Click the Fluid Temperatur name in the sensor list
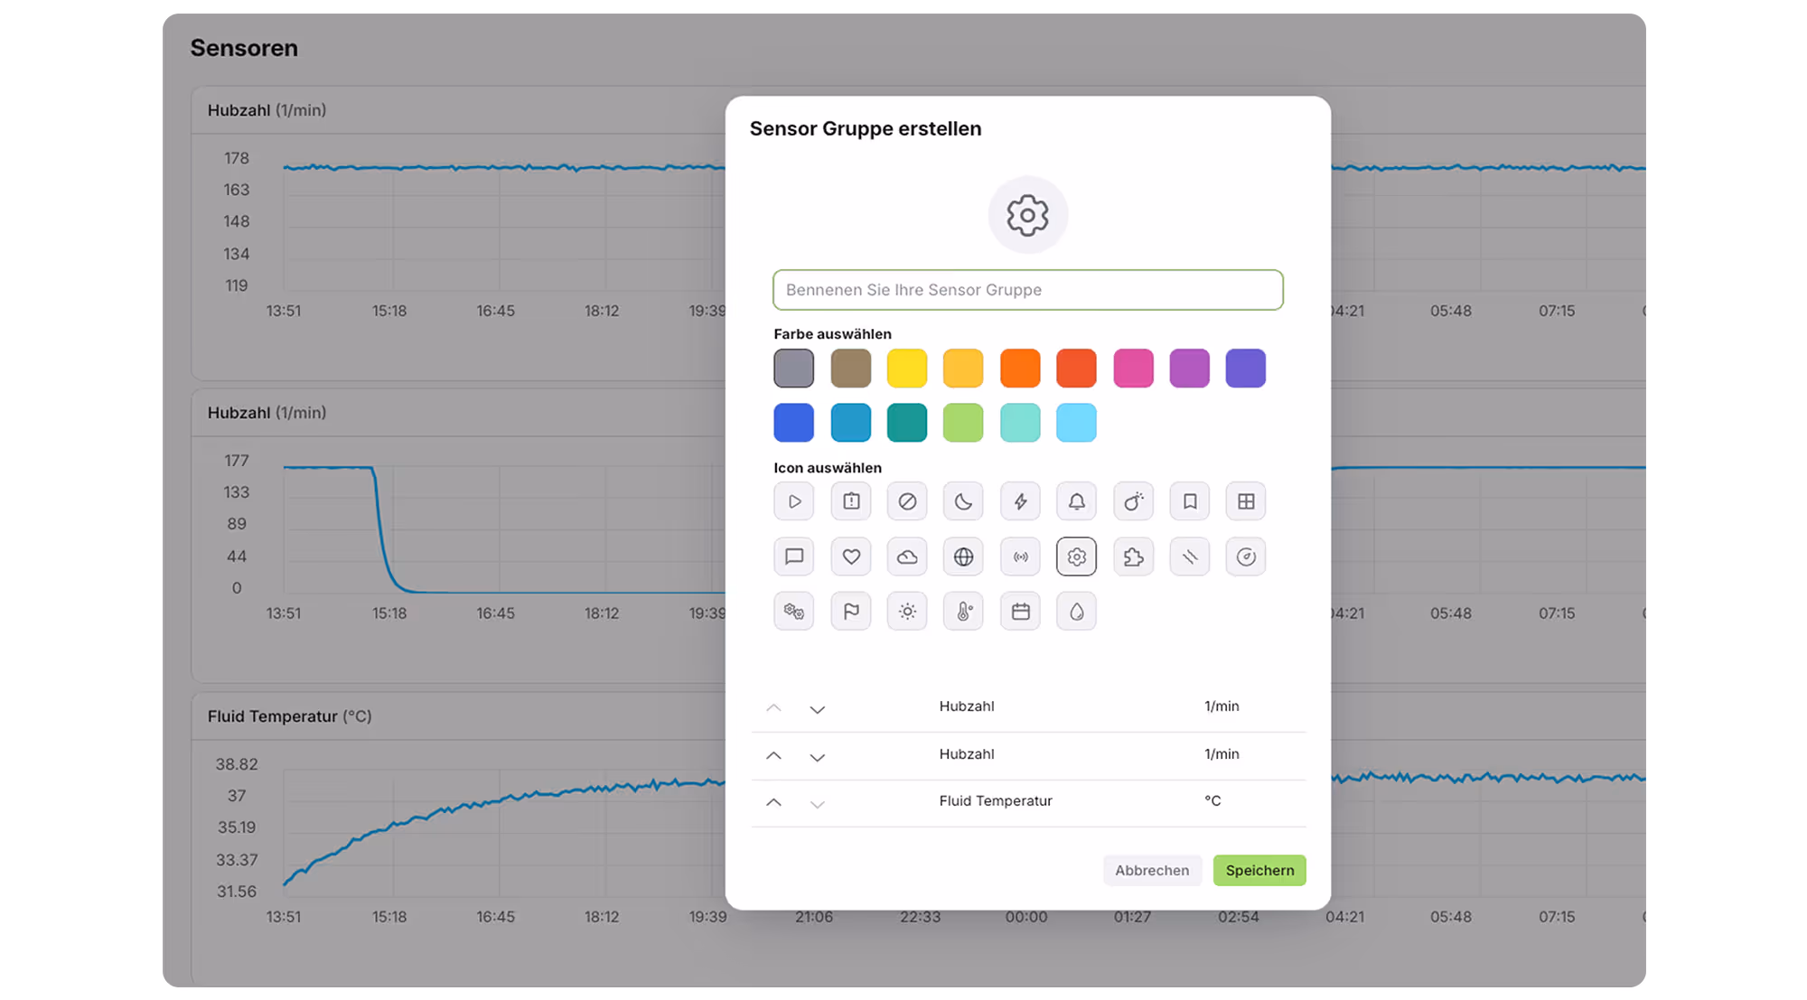The image size is (1807, 1000). coord(996,801)
